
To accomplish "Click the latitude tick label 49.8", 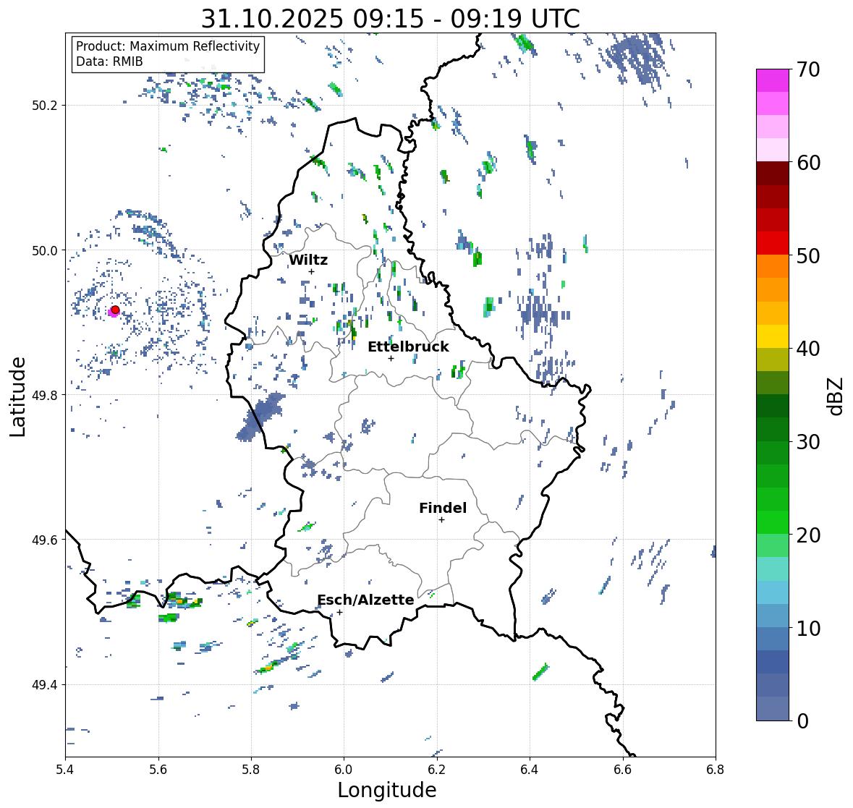I will 45,395.
